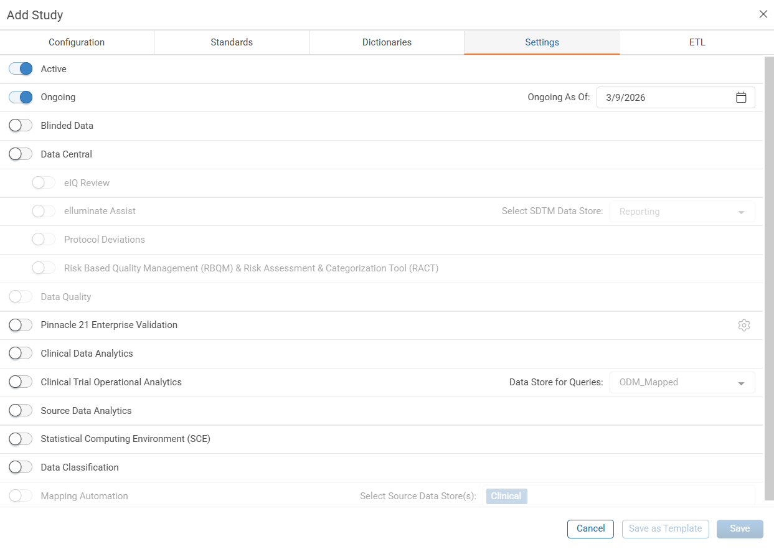Screen dimensions: 774x549
Task: Click the "Data Store for Queries:" label
Action: click(556, 382)
